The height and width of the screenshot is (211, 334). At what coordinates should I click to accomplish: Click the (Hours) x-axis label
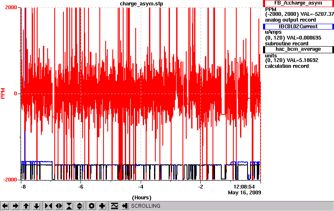(142, 198)
